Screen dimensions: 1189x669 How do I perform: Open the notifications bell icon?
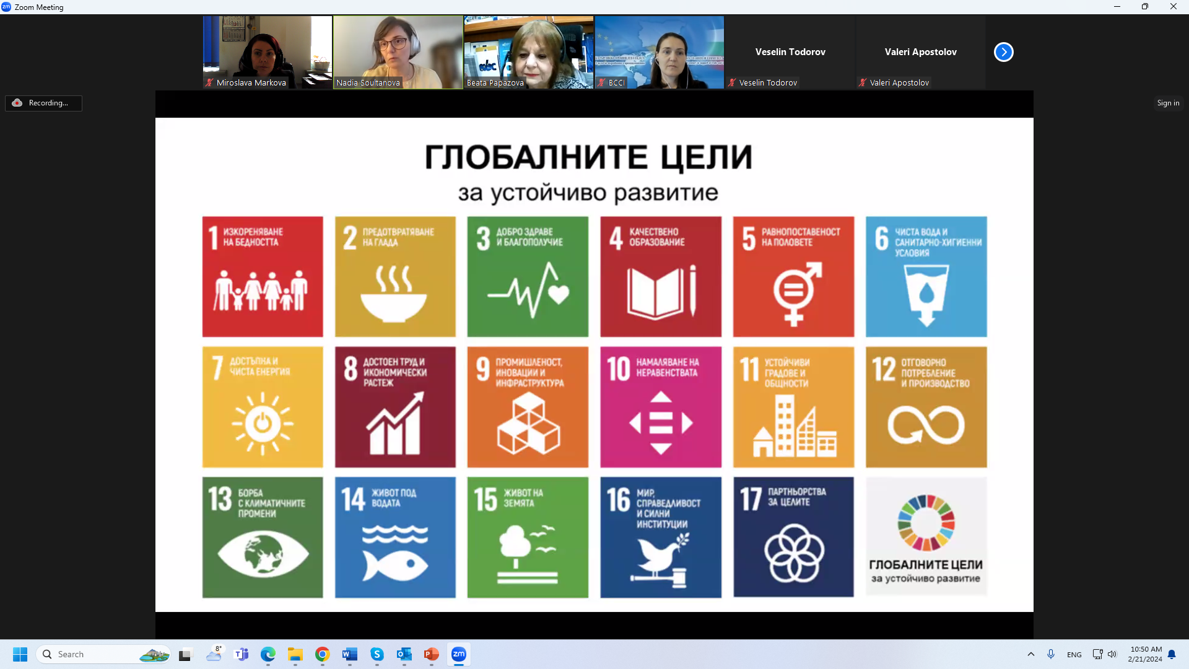(1172, 654)
